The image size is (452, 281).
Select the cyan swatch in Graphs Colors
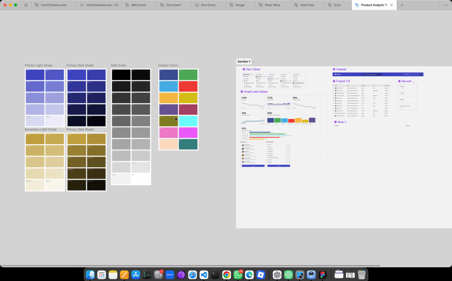point(188,121)
